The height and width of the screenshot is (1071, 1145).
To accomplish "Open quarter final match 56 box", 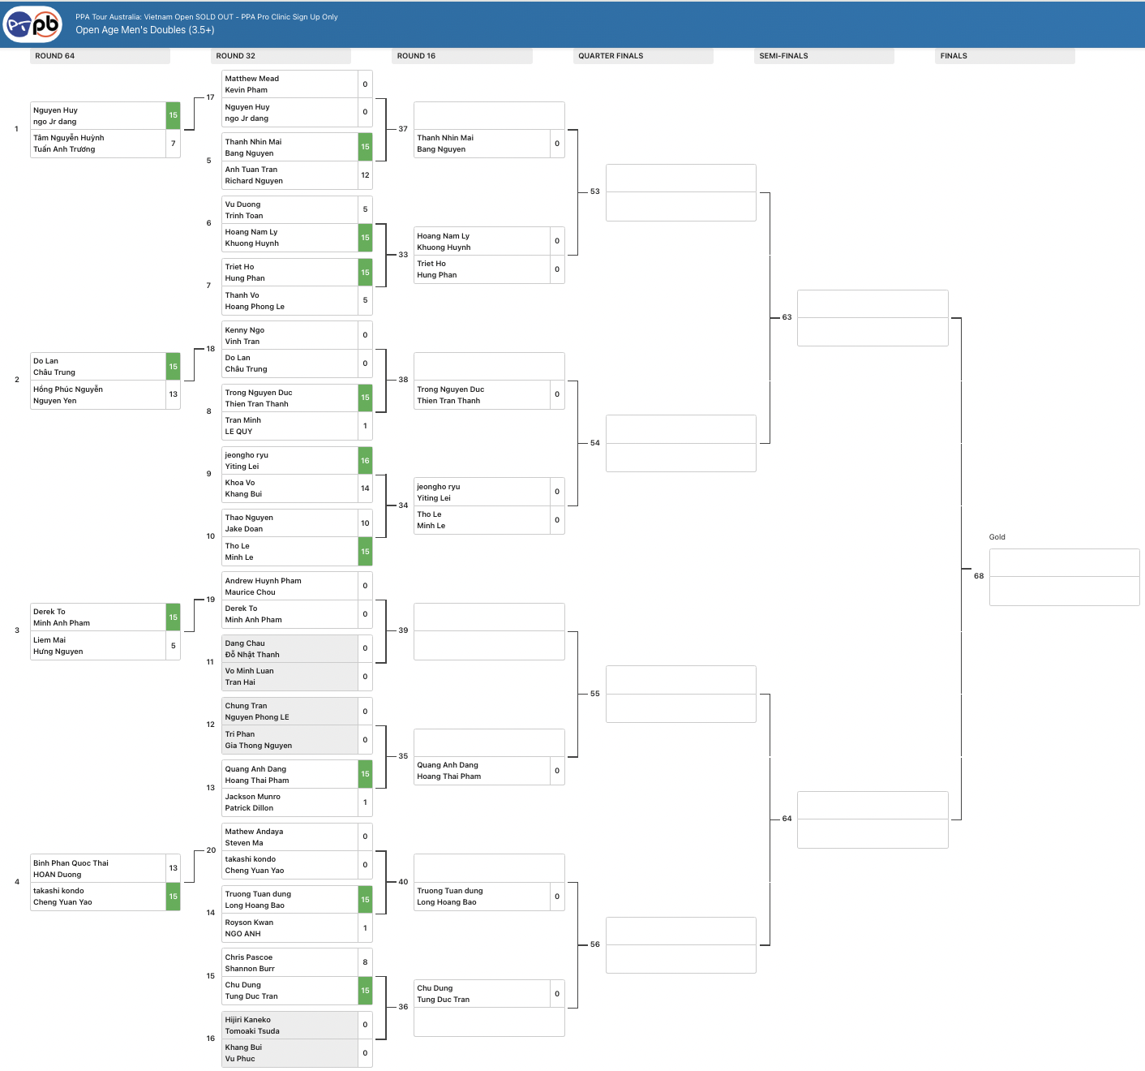I will point(681,945).
